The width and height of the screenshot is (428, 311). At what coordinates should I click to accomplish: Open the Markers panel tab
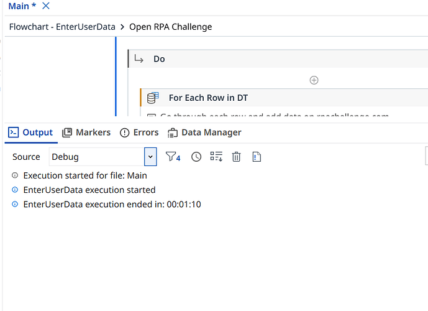86,132
